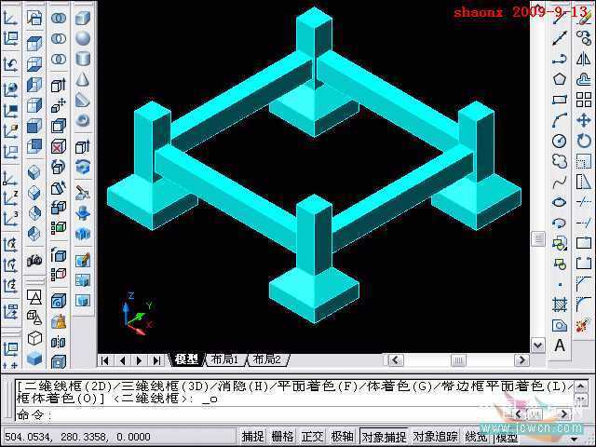Toggle 栅格 grid display

tap(282, 437)
